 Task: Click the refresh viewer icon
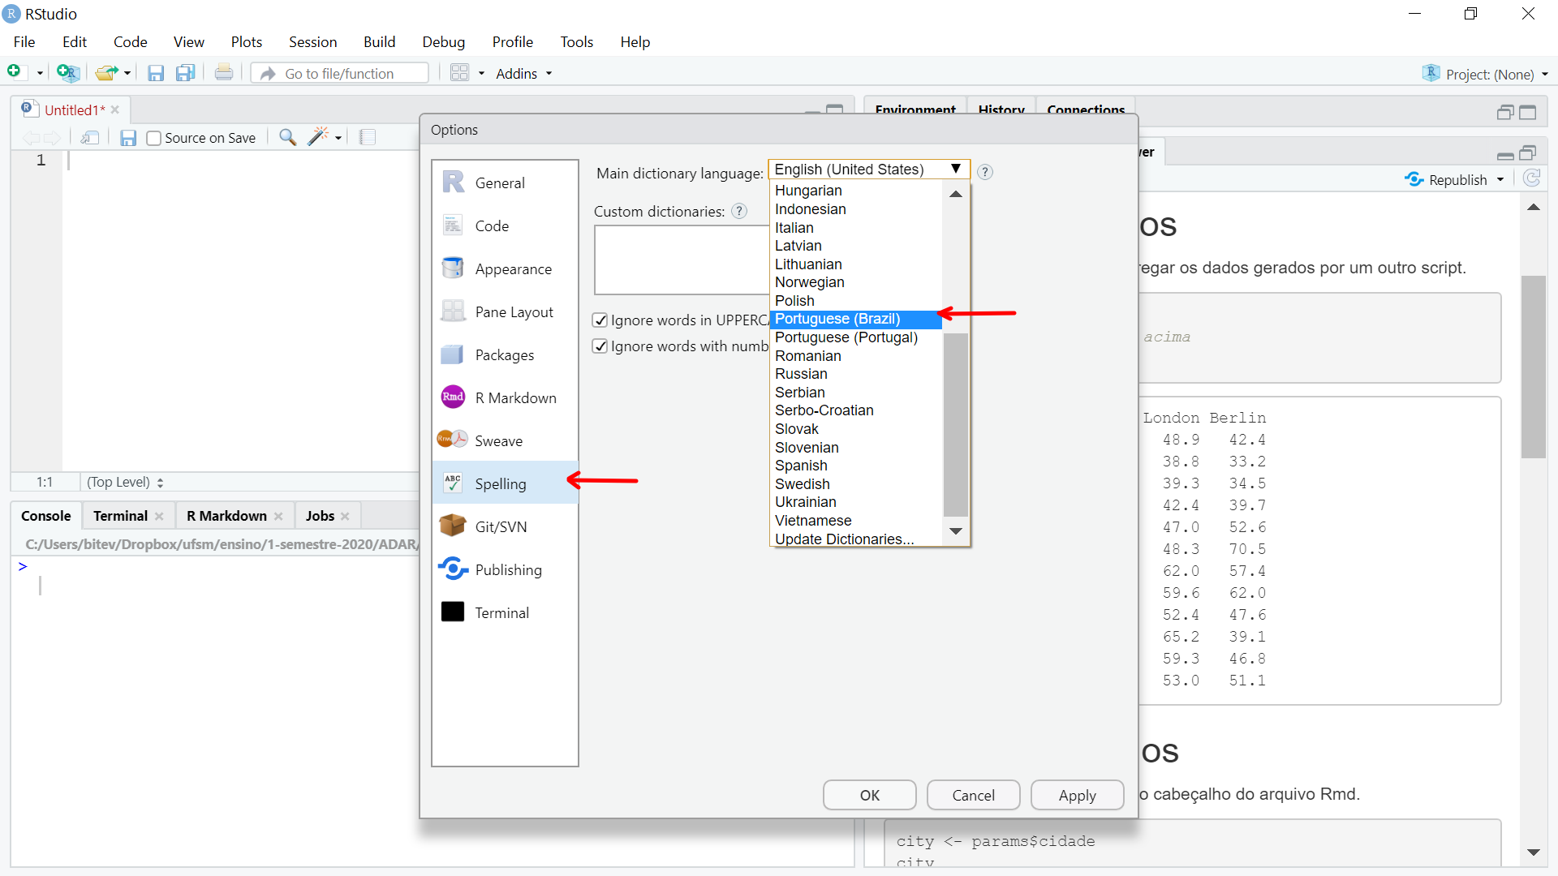point(1532,178)
